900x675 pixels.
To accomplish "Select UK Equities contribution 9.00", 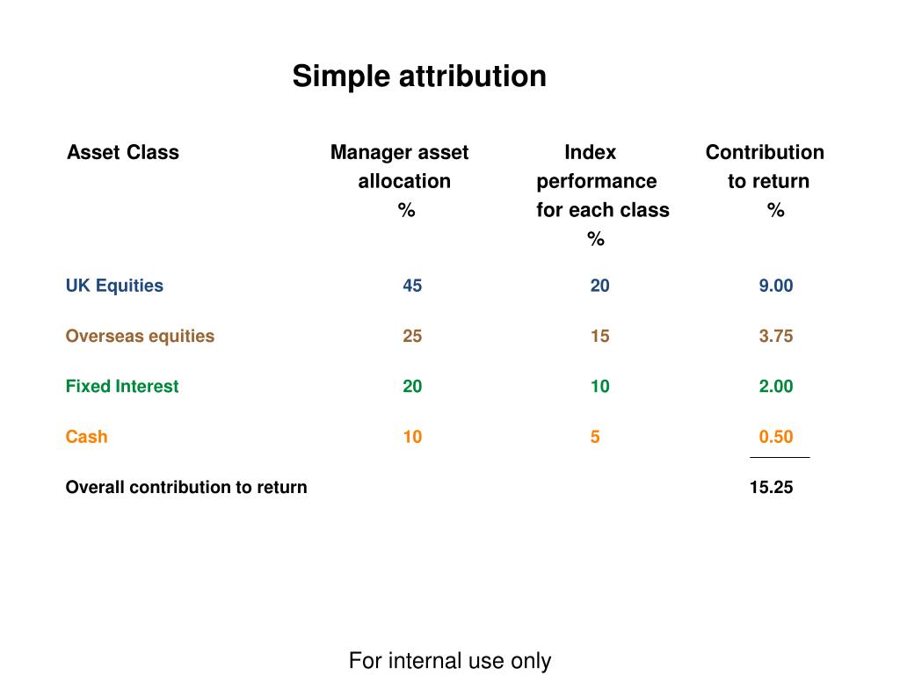I will (x=776, y=286).
